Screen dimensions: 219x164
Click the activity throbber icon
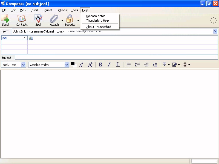214,20
